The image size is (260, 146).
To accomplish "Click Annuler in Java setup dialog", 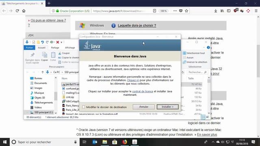I will tap(143, 107).
